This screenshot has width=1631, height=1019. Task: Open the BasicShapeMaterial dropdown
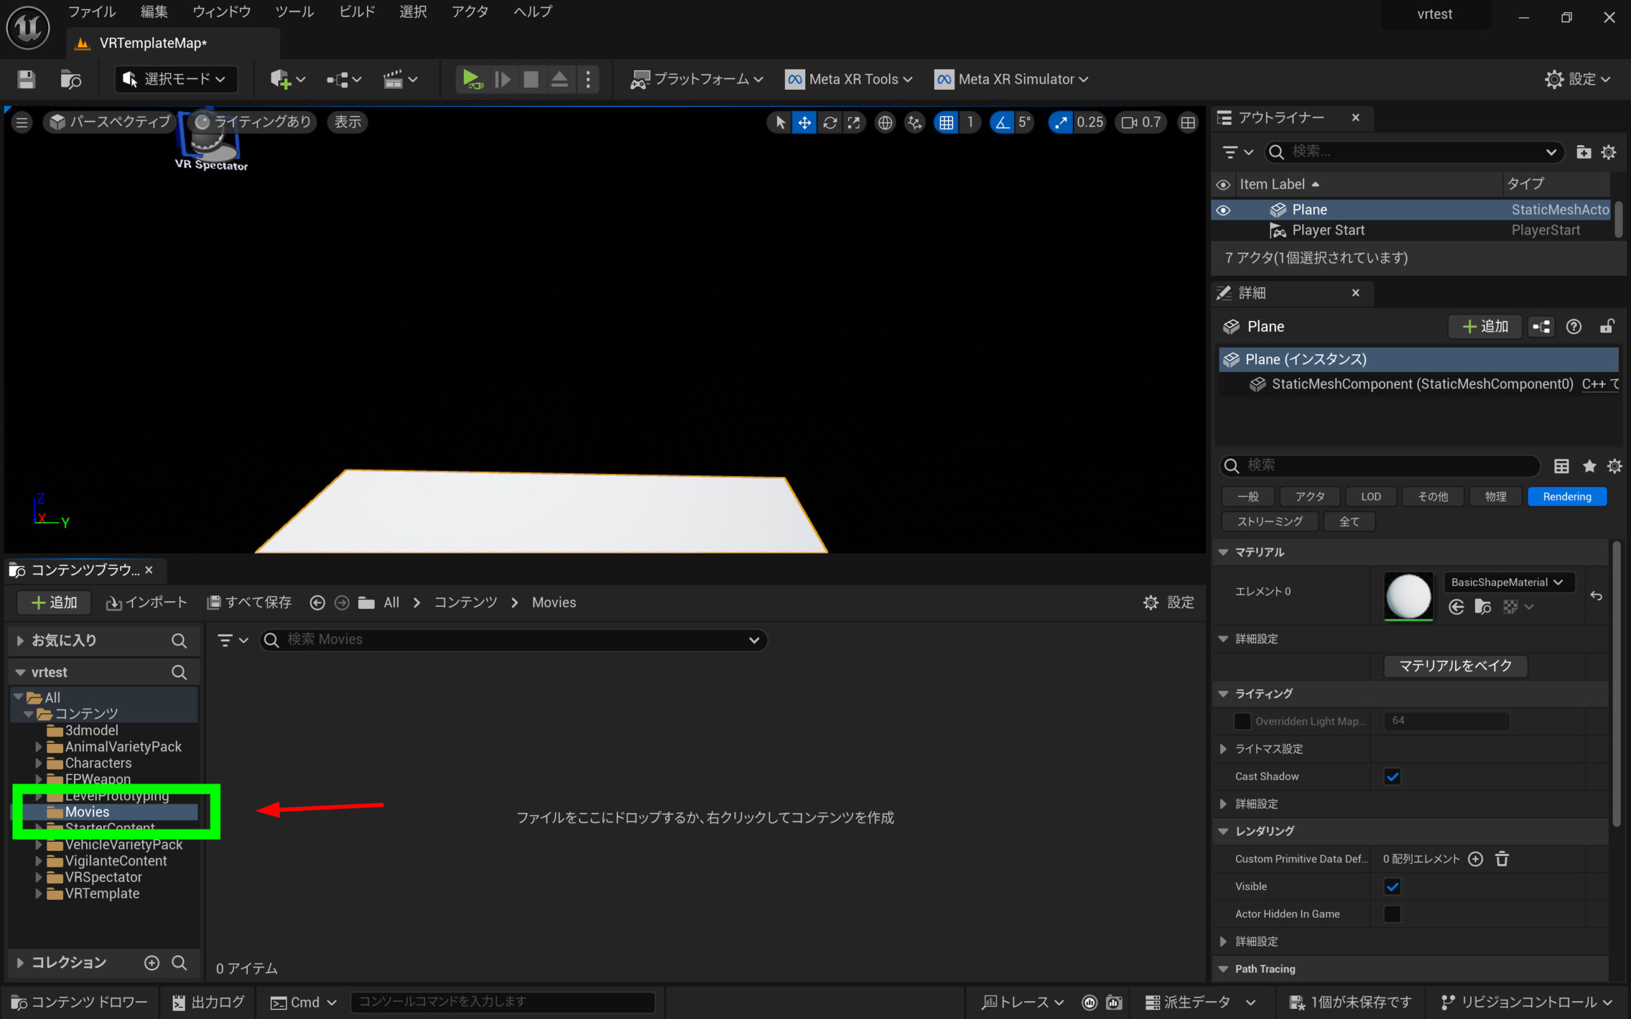[1507, 582]
